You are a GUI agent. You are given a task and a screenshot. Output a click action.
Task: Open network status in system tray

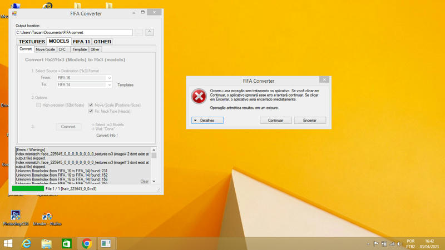point(392,244)
